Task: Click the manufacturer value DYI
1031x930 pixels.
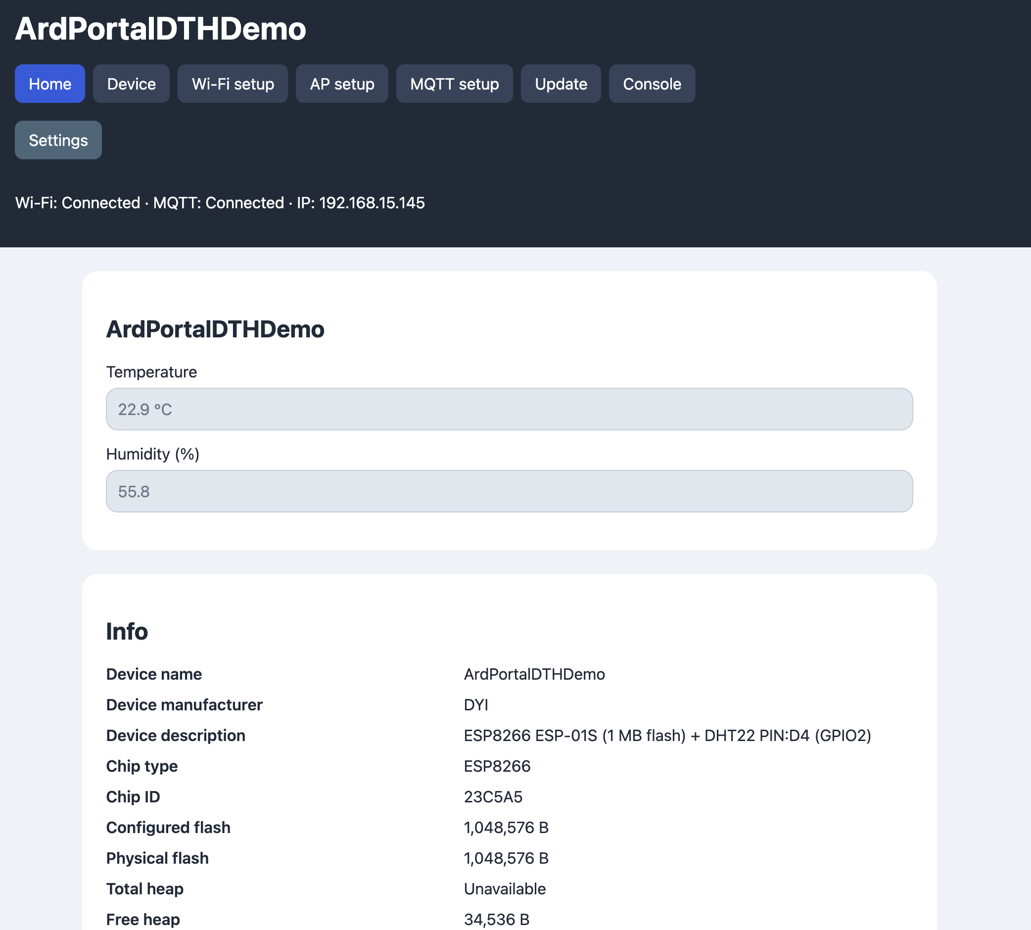Action: [x=476, y=705]
